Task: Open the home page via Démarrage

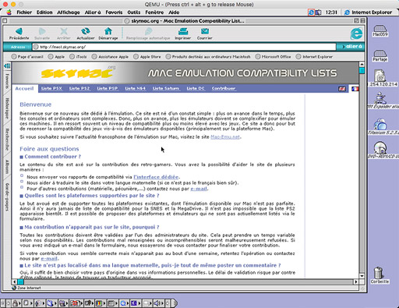Action: [x=108, y=34]
